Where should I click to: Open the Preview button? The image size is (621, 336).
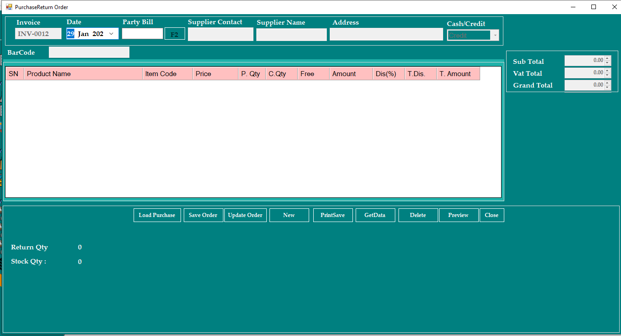[x=458, y=215]
